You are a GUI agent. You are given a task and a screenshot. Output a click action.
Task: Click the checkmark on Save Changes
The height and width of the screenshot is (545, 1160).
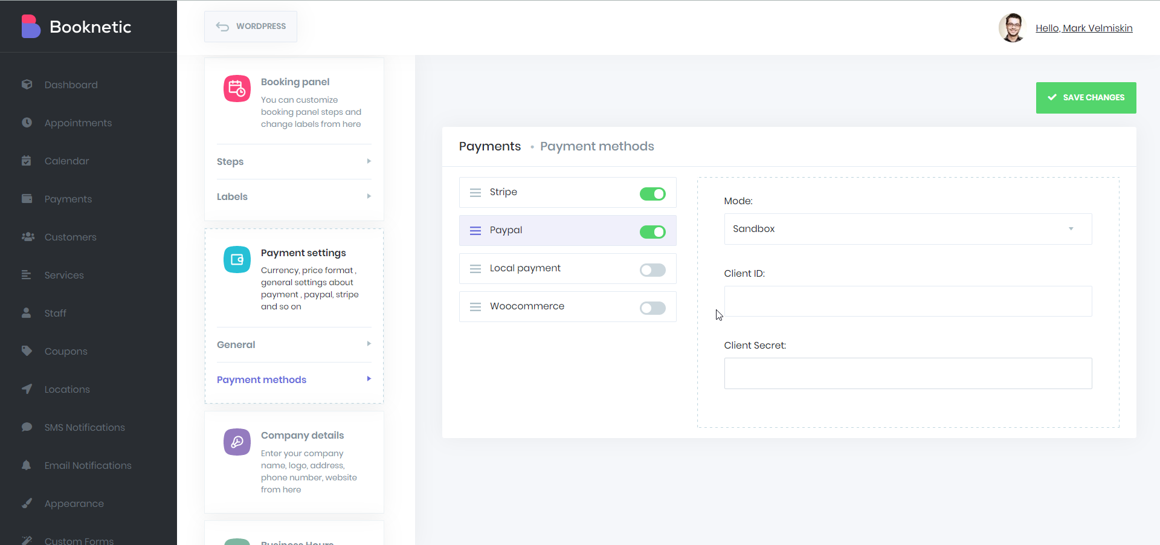tap(1052, 97)
